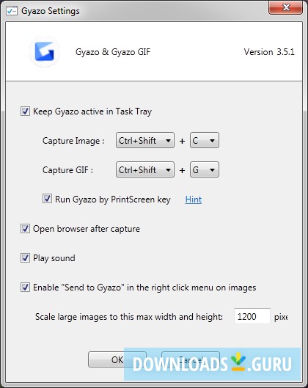Toggle Run Gyazo by PrintScreen key checkbox
Viewport: 308px width, 388px height.
coord(47,199)
